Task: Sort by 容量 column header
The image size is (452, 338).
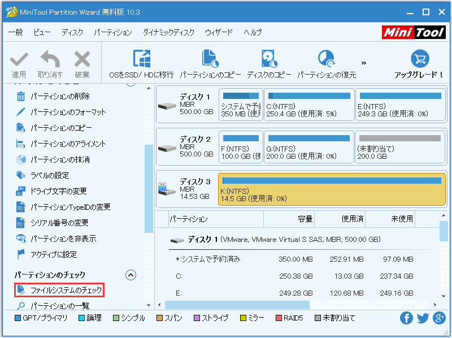Action: pos(289,219)
